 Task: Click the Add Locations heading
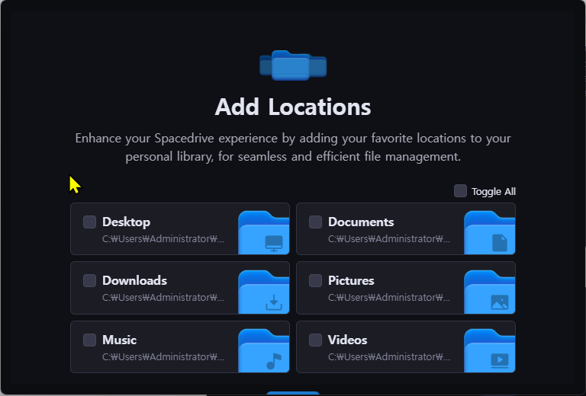(x=293, y=107)
